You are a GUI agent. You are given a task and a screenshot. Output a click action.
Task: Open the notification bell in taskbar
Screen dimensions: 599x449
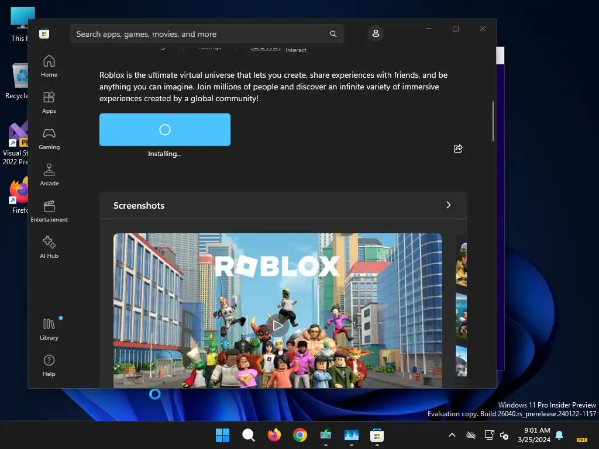[559, 435]
